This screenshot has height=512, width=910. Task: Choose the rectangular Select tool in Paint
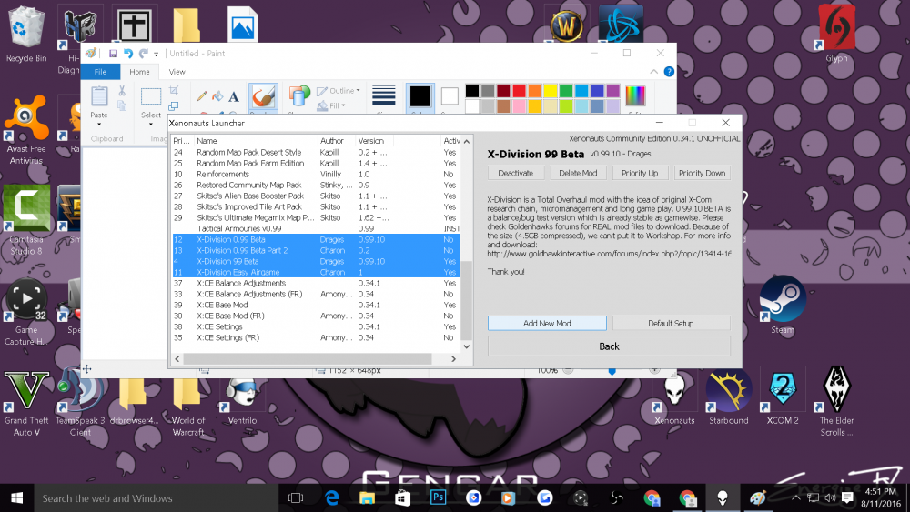pos(151,96)
